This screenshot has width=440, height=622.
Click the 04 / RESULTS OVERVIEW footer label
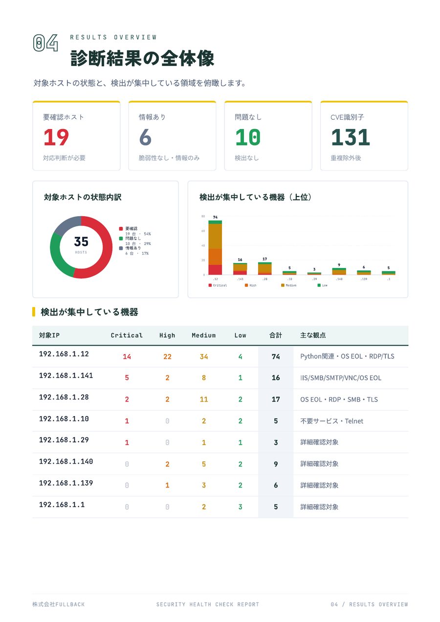pyautogui.click(x=369, y=604)
